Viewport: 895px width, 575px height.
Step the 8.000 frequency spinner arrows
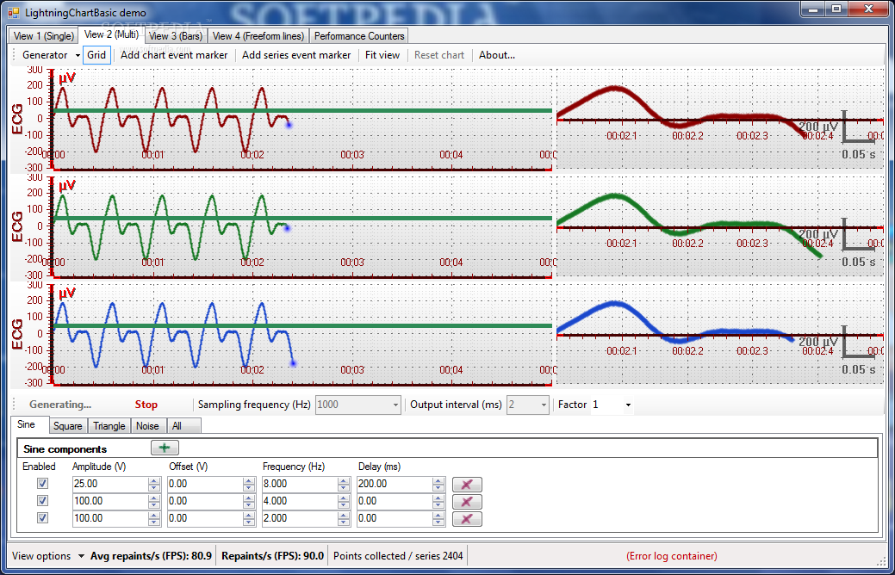coord(344,484)
